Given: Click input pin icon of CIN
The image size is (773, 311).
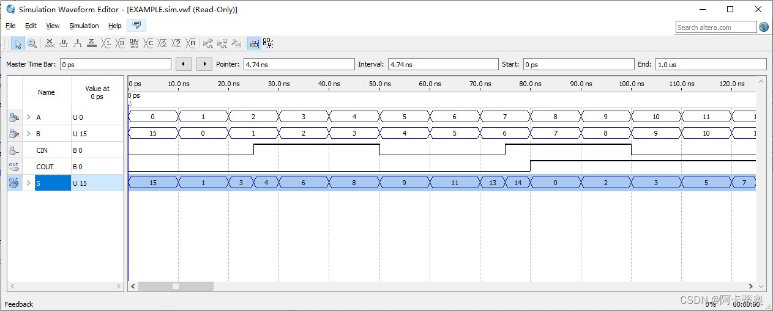Looking at the screenshot, I should (x=14, y=149).
